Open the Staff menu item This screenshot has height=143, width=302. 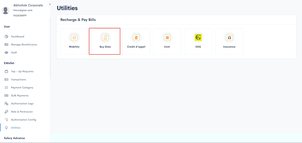14,53
